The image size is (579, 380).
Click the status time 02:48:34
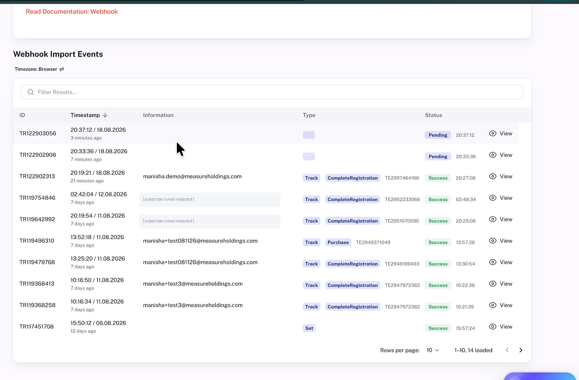point(466,199)
